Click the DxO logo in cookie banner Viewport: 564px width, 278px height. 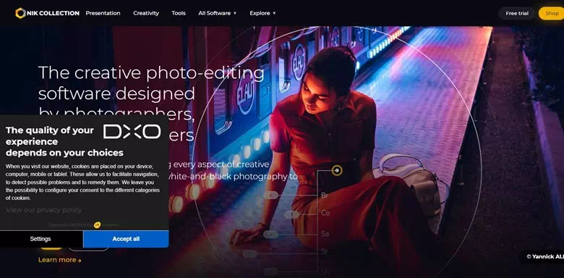coord(132,132)
